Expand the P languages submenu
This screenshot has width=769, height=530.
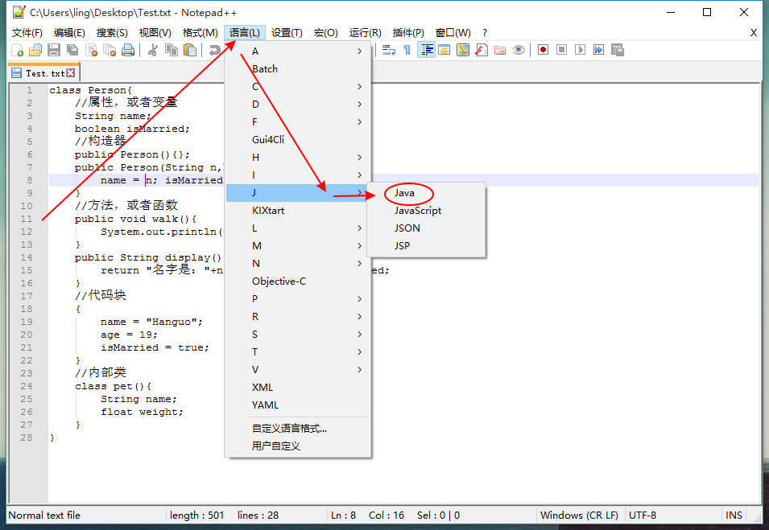coord(298,299)
